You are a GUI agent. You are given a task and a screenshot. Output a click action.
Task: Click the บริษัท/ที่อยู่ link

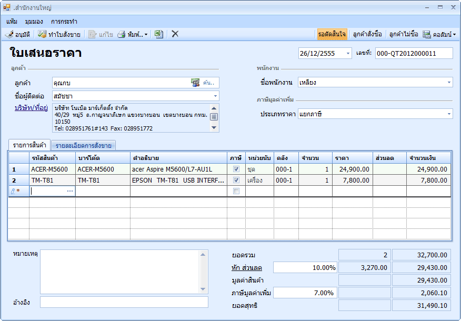tap(31, 107)
